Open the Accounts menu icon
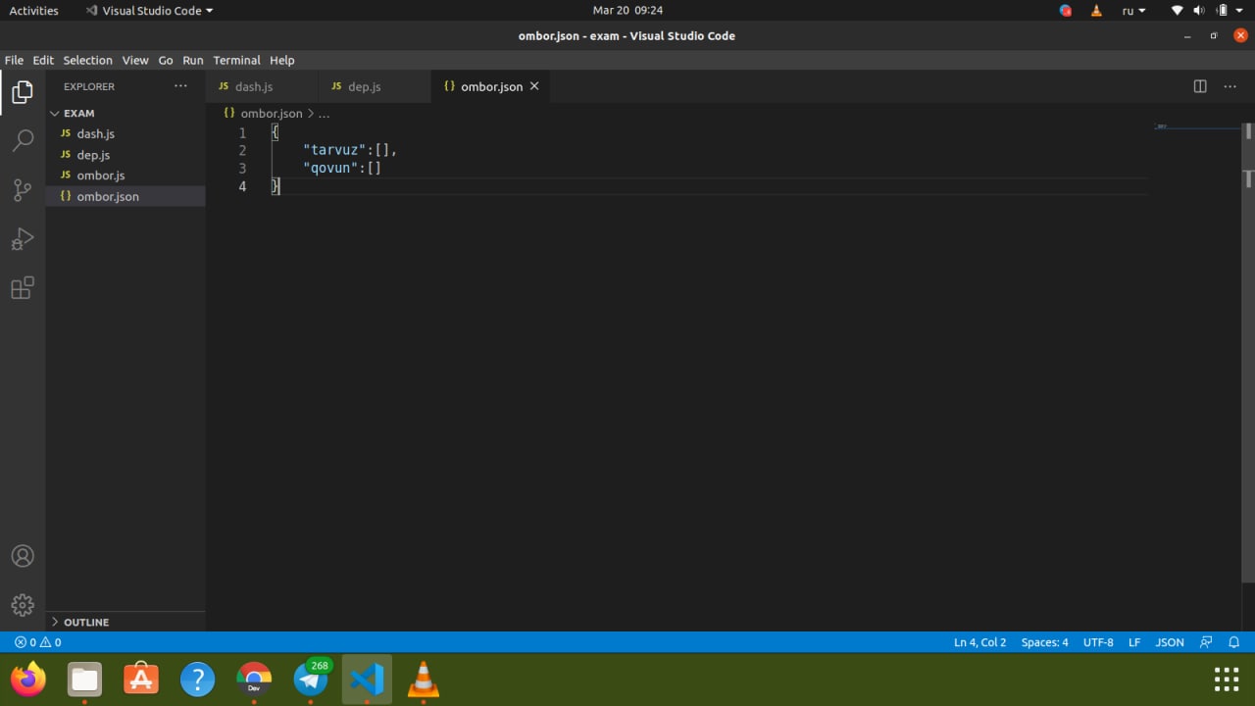This screenshot has height=706, width=1255. pyautogui.click(x=23, y=556)
